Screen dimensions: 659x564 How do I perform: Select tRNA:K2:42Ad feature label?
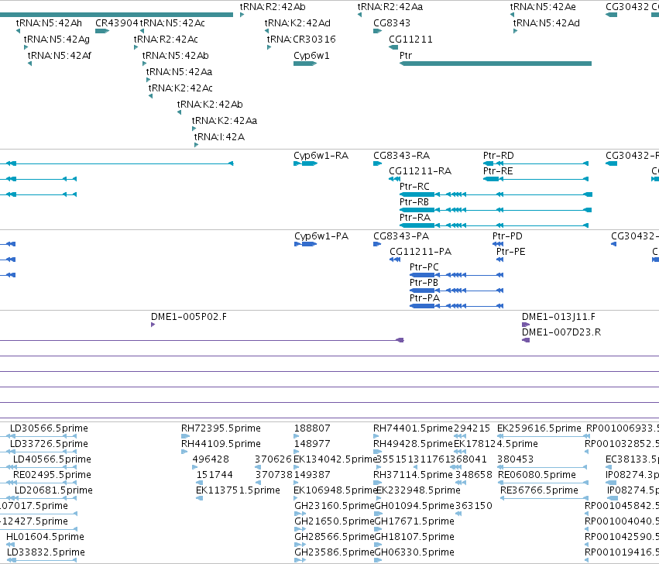(x=297, y=23)
